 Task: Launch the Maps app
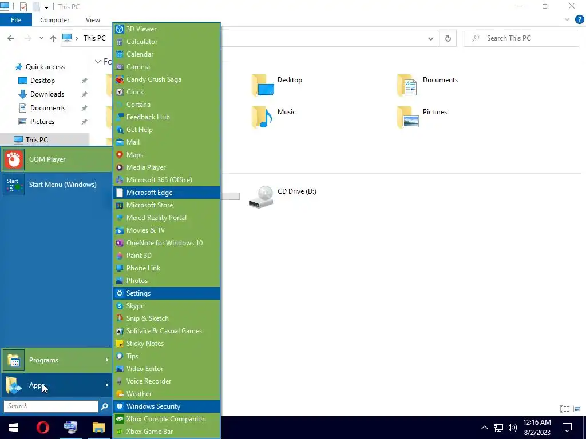click(167, 155)
